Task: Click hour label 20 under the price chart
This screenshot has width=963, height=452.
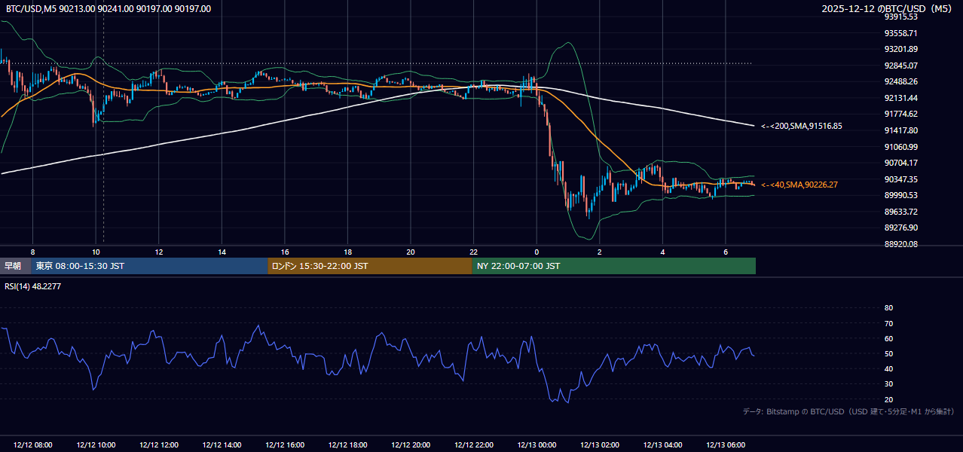Action: click(x=411, y=252)
